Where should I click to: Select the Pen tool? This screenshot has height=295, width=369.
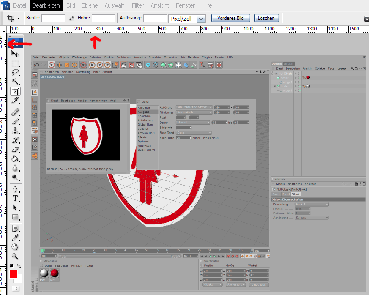[15, 188]
